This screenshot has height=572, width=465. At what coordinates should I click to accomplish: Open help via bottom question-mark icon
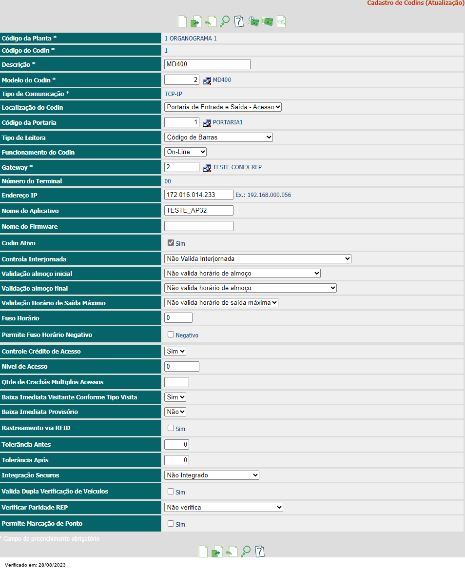[x=260, y=552]
